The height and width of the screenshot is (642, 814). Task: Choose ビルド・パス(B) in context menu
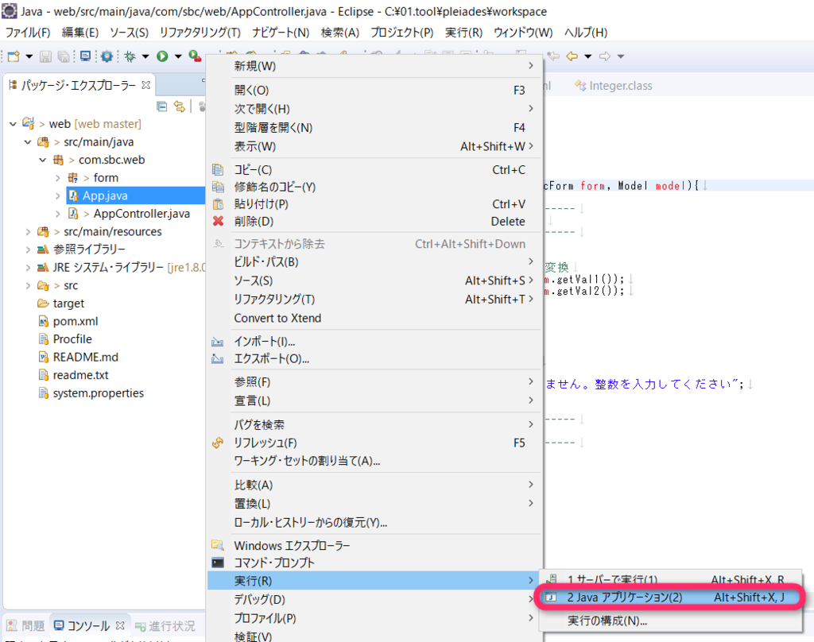point(374,262)
